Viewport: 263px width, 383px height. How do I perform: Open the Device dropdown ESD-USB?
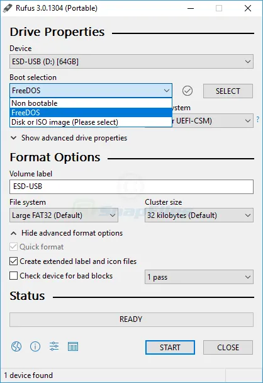131,62
